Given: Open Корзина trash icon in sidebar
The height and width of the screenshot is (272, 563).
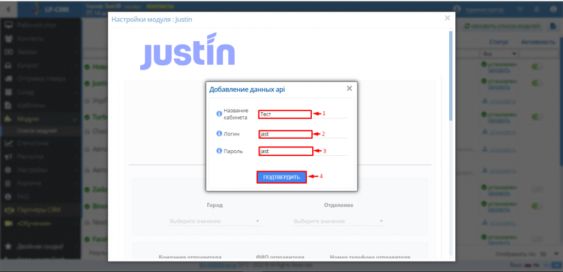Looking at the screenshot, I should (x=9, y=183).
